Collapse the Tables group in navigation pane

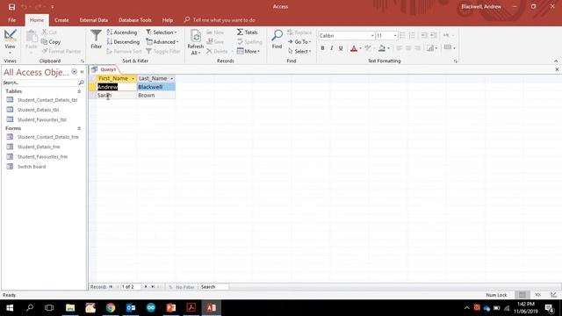point(79,91)
